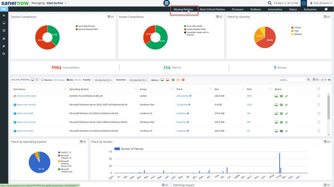Click the eye icon in left sidebar
This screenshot has width=334, height=187.
[4, 16]
